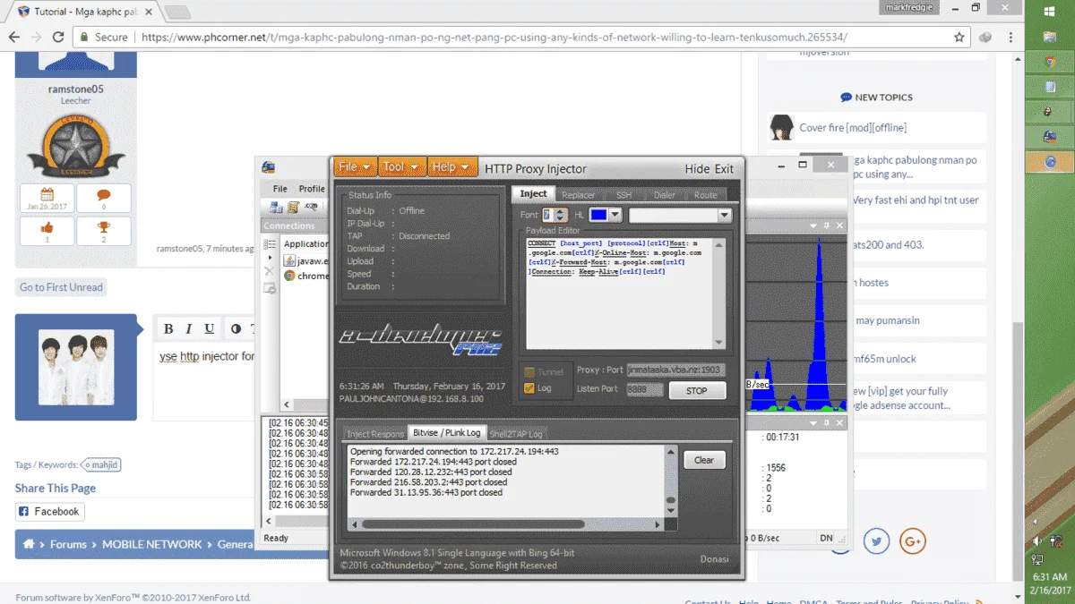This screenshot has width=1075, height=604.
Task: Open the Very fast ehi and hpi tnt user topic
Action: (x=914, y=200)
